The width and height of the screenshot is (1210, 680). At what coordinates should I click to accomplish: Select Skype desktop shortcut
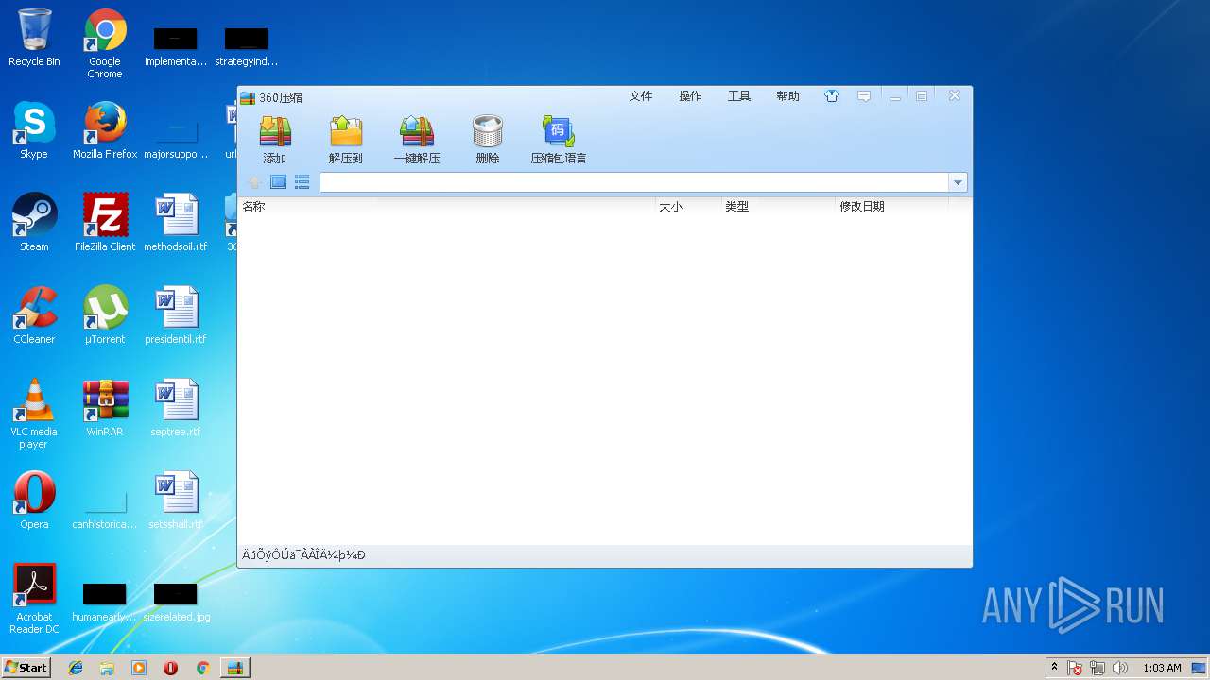pos(34,130)
